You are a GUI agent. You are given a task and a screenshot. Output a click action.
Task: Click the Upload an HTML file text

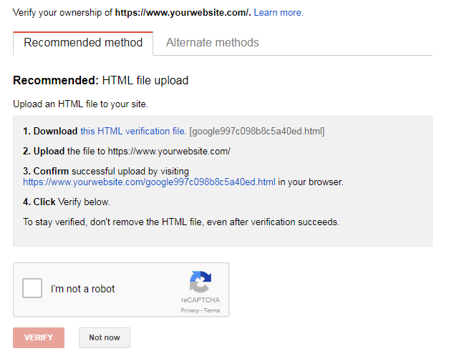point(80,104)
